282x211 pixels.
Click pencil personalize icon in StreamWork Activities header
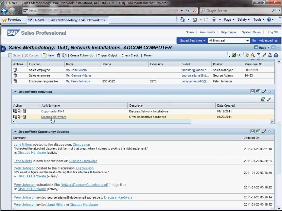[264, 91]
